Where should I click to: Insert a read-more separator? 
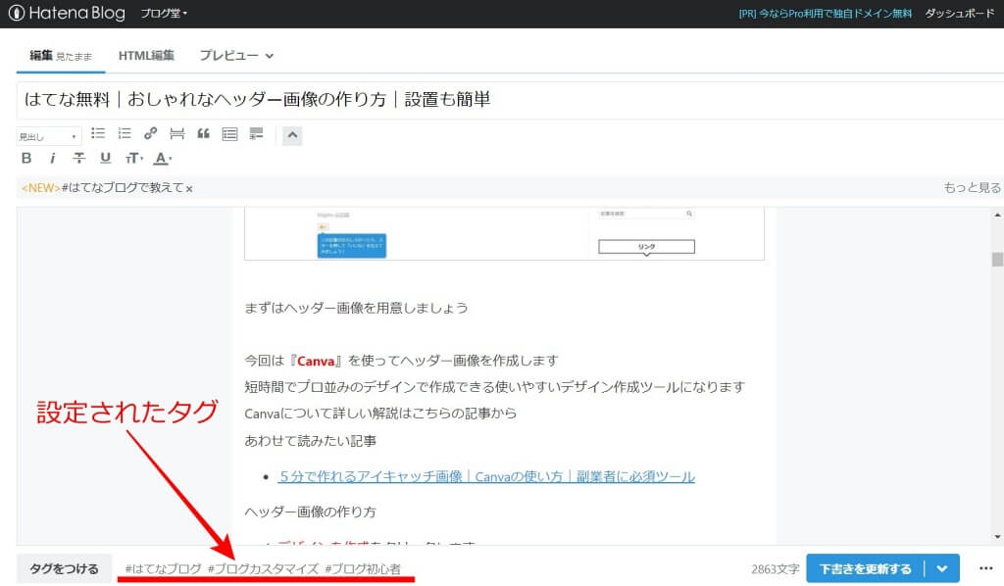coord(176,133)
